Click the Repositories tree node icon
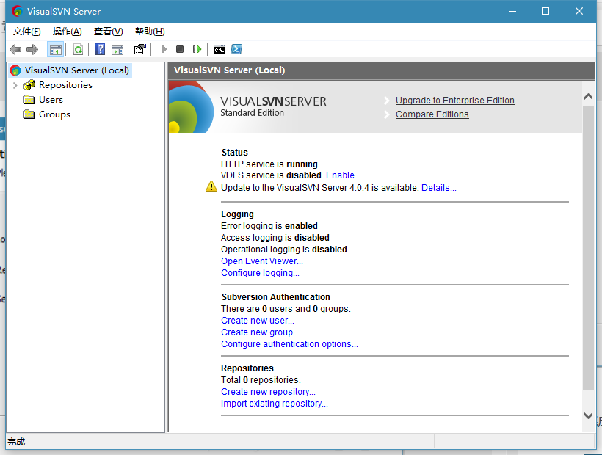Screen dimensions: 602x455 coord(29,85)
